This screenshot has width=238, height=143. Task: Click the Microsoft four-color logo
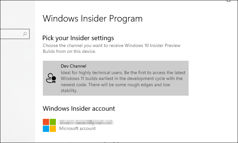pos(49,125)
